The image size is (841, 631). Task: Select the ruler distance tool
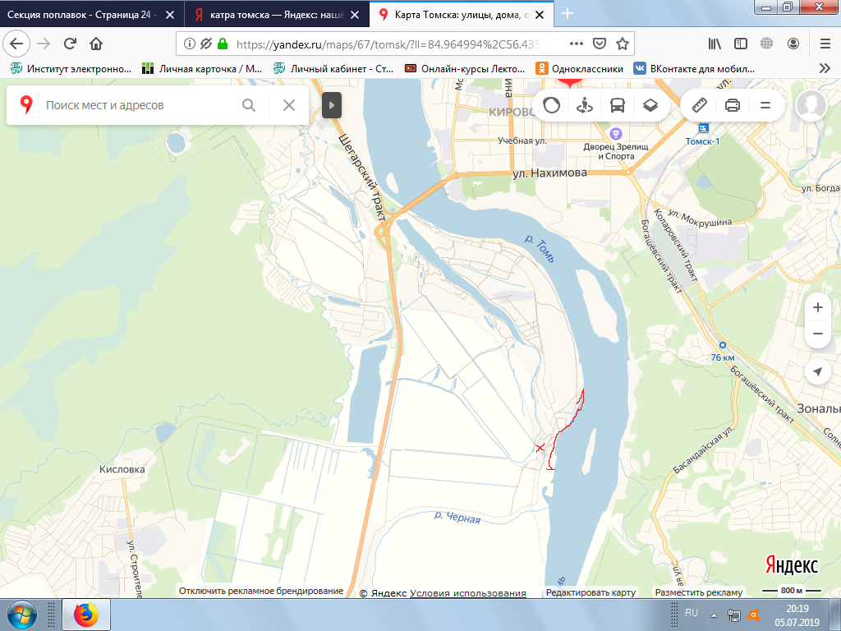point(700,105)
